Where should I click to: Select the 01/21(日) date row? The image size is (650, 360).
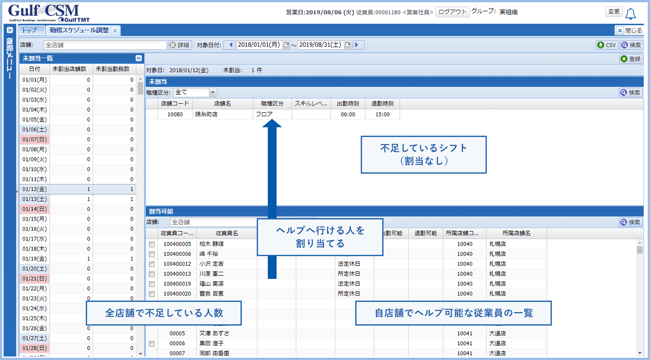78,279
